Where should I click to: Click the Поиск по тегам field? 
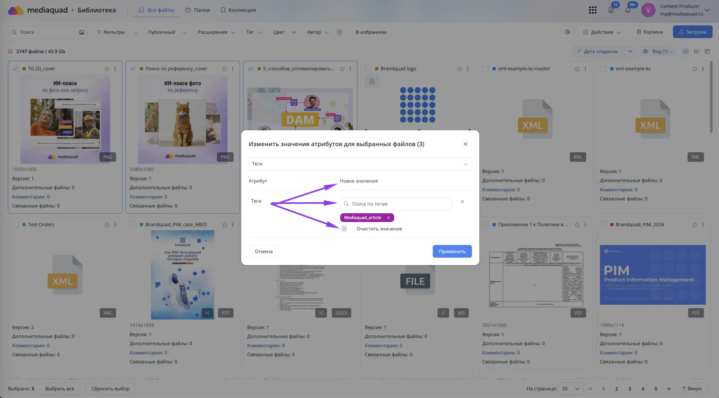(396, 204)
